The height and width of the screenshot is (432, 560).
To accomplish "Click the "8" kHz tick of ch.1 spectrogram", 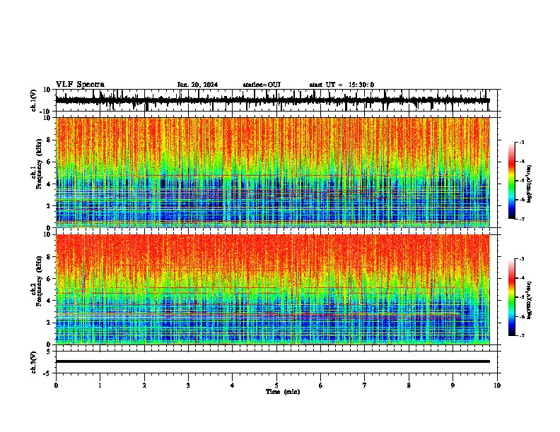I will 49,140.
